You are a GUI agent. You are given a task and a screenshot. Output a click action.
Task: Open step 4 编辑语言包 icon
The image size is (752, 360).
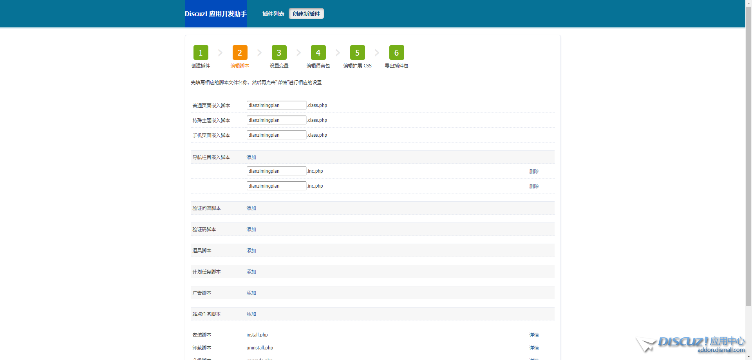click(318, 52)
